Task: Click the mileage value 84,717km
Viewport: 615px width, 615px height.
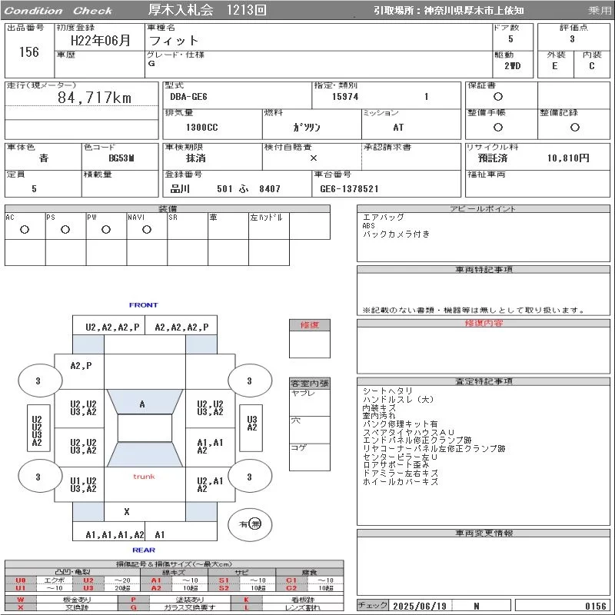Action: pyautogui.click(x=95, y=98)
